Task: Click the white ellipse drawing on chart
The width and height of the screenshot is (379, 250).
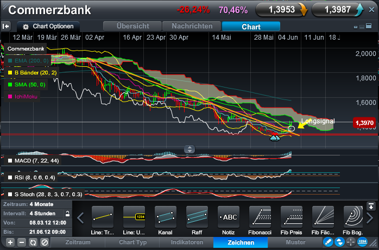Action: (x=291, y=128)
